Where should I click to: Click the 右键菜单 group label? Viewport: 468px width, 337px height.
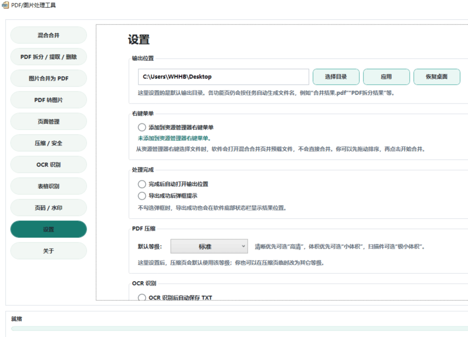point(143,114)
